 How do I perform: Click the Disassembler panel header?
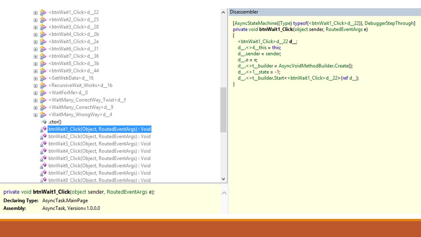[325, 12]
